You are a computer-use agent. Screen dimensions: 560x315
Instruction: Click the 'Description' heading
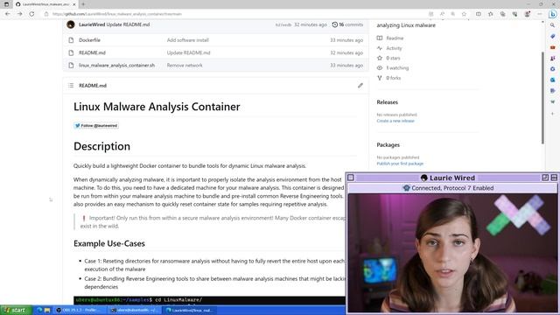(101, 146)
